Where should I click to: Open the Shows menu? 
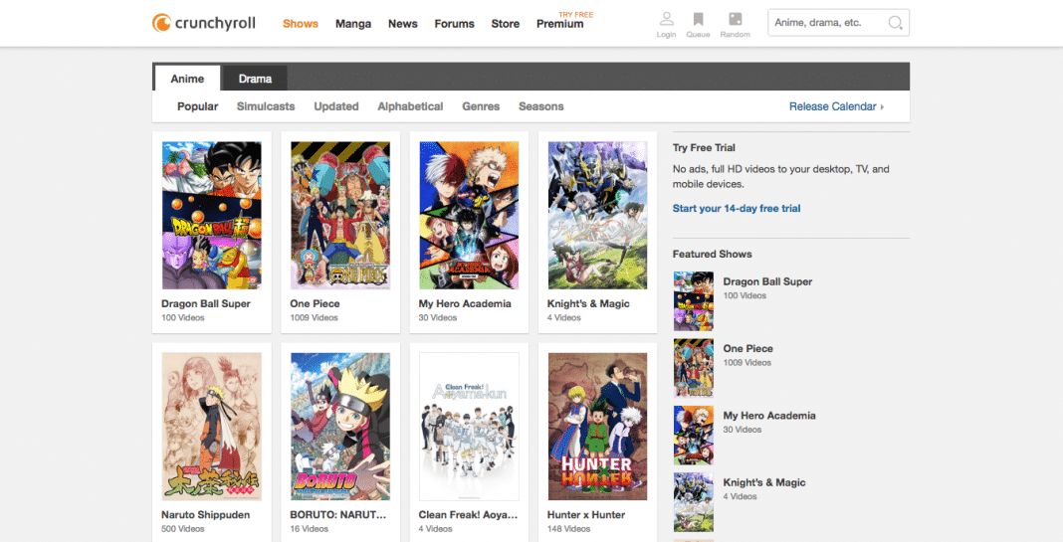[301, 24]
